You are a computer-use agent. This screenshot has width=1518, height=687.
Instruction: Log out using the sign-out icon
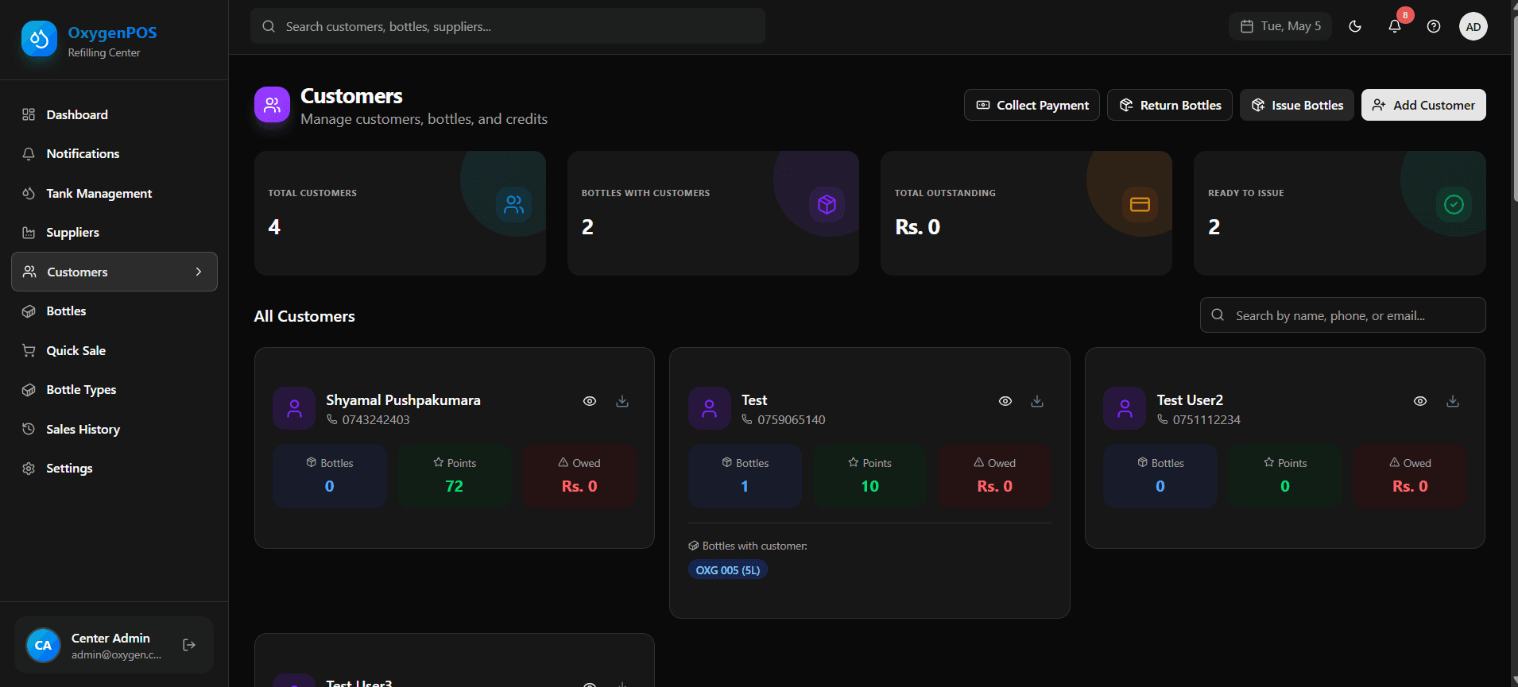tap(189, 645)
